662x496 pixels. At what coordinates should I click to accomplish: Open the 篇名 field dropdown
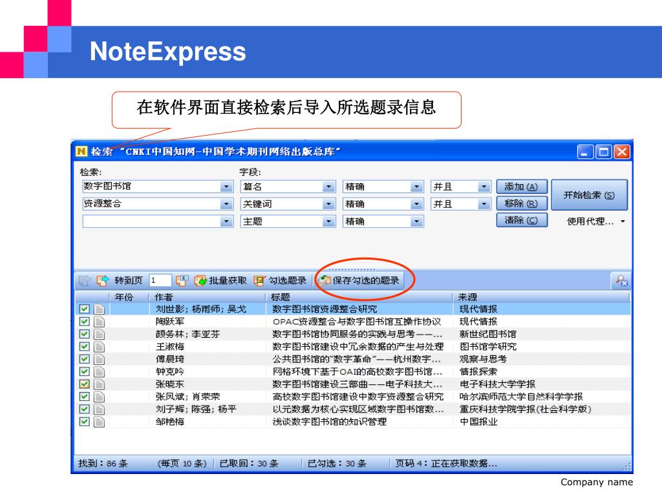point(328,187)
